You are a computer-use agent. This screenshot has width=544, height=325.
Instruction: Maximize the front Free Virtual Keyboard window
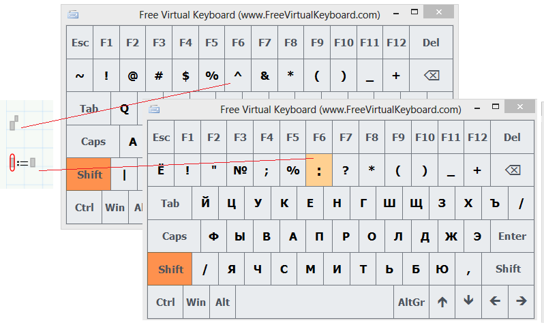(x=496, y=106)
